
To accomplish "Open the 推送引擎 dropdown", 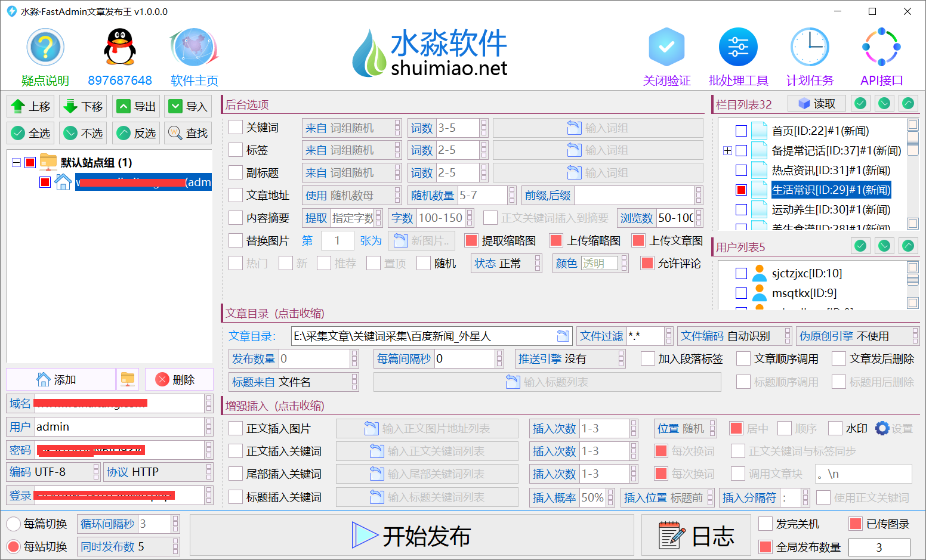I will click(570, 358).
